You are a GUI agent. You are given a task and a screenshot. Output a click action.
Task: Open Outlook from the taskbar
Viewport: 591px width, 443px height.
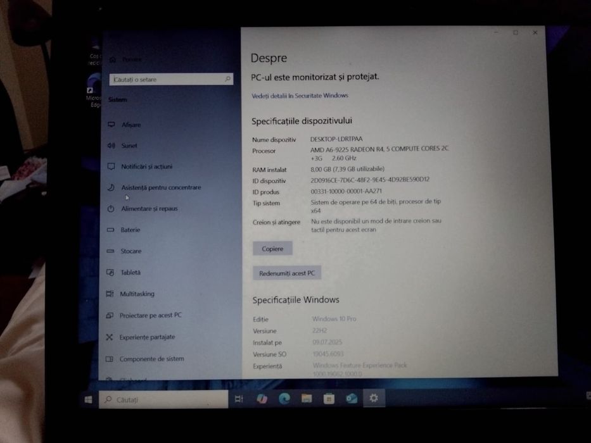[x=352, y=398]
